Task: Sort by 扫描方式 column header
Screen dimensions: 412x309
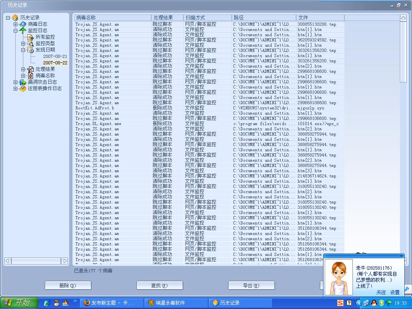Action: click(x=207, y=18)
